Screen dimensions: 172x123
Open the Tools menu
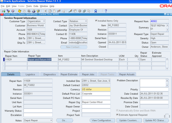pos(29,6)
